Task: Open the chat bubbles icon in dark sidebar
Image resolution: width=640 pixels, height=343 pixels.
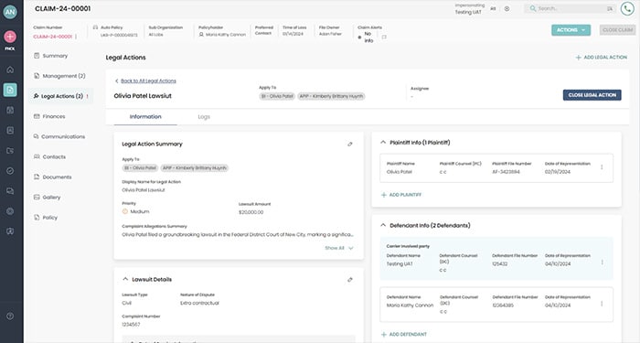Action: point(10,191)
